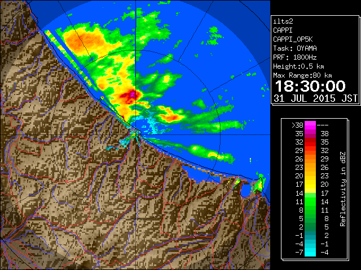Viewport: 361px width, 270px height.
Task: Select the 'PRF: 1800Hz' text
Action: 295,57
